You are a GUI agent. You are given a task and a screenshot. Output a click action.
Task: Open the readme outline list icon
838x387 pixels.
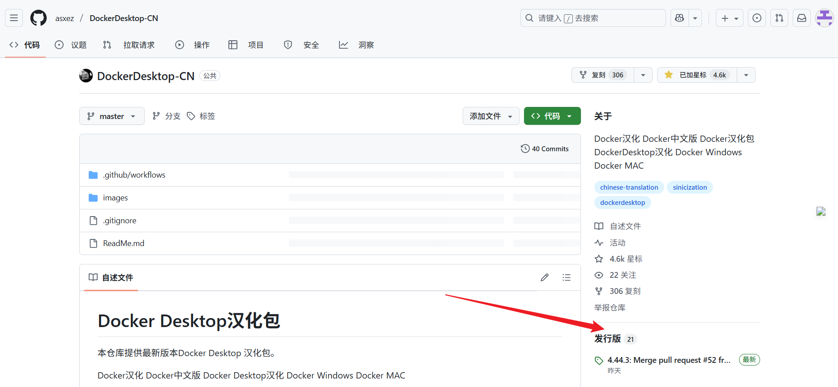click(x=567, y=277)
